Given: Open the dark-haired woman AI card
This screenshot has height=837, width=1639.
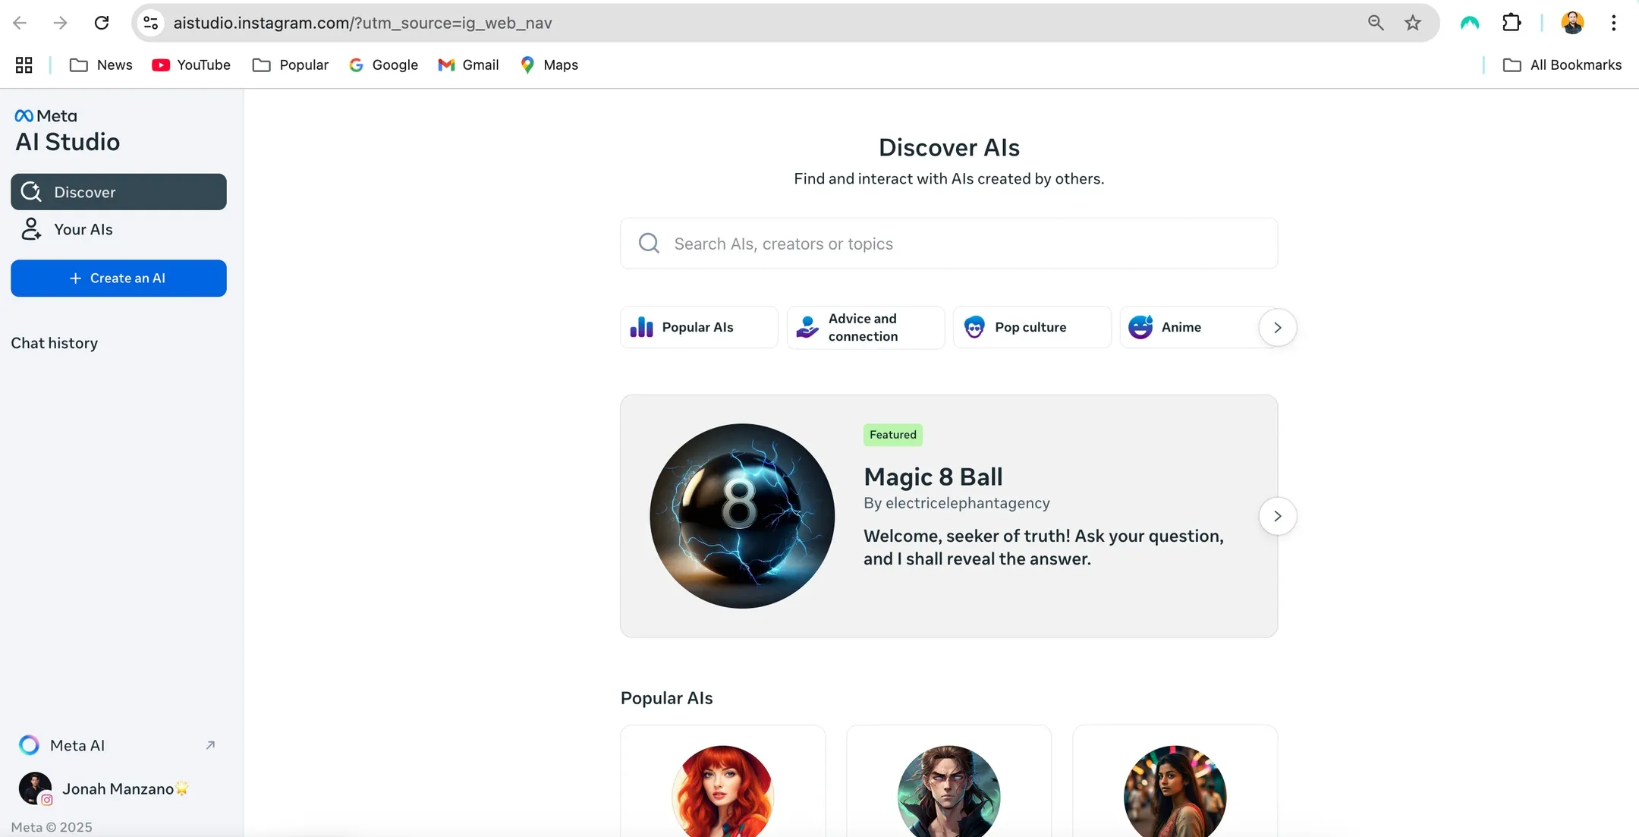Looking at the screenshot, I should (x=1175, y=782).
